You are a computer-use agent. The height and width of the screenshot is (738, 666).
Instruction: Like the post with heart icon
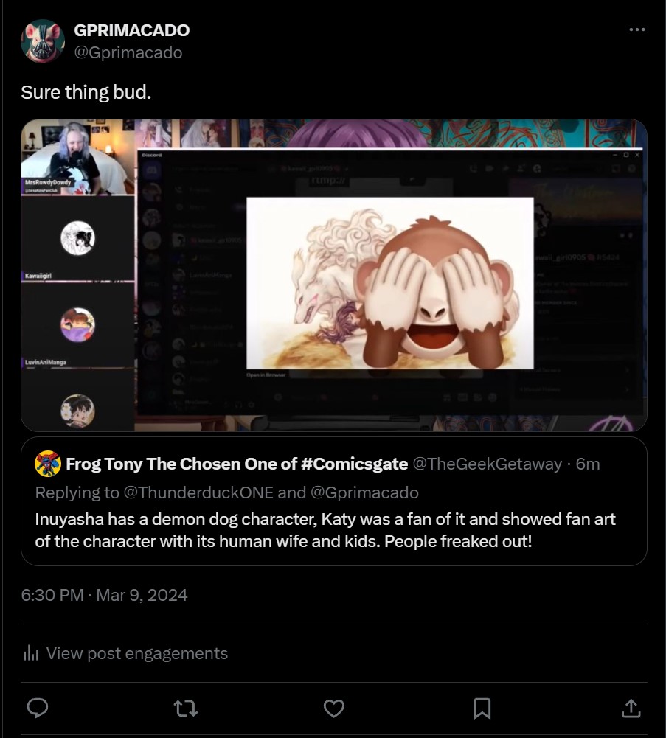point(334,709)
